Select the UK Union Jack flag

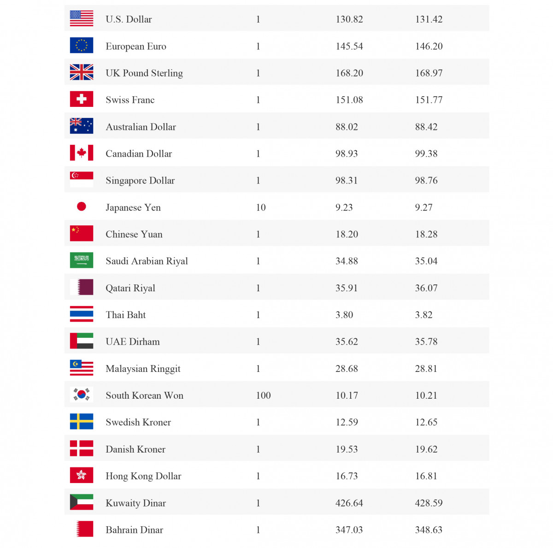click(82, 72)
